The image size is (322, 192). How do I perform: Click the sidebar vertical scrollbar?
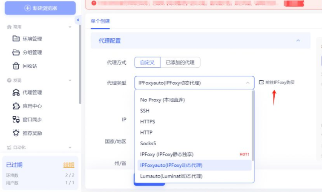click(x=80, y=64)
